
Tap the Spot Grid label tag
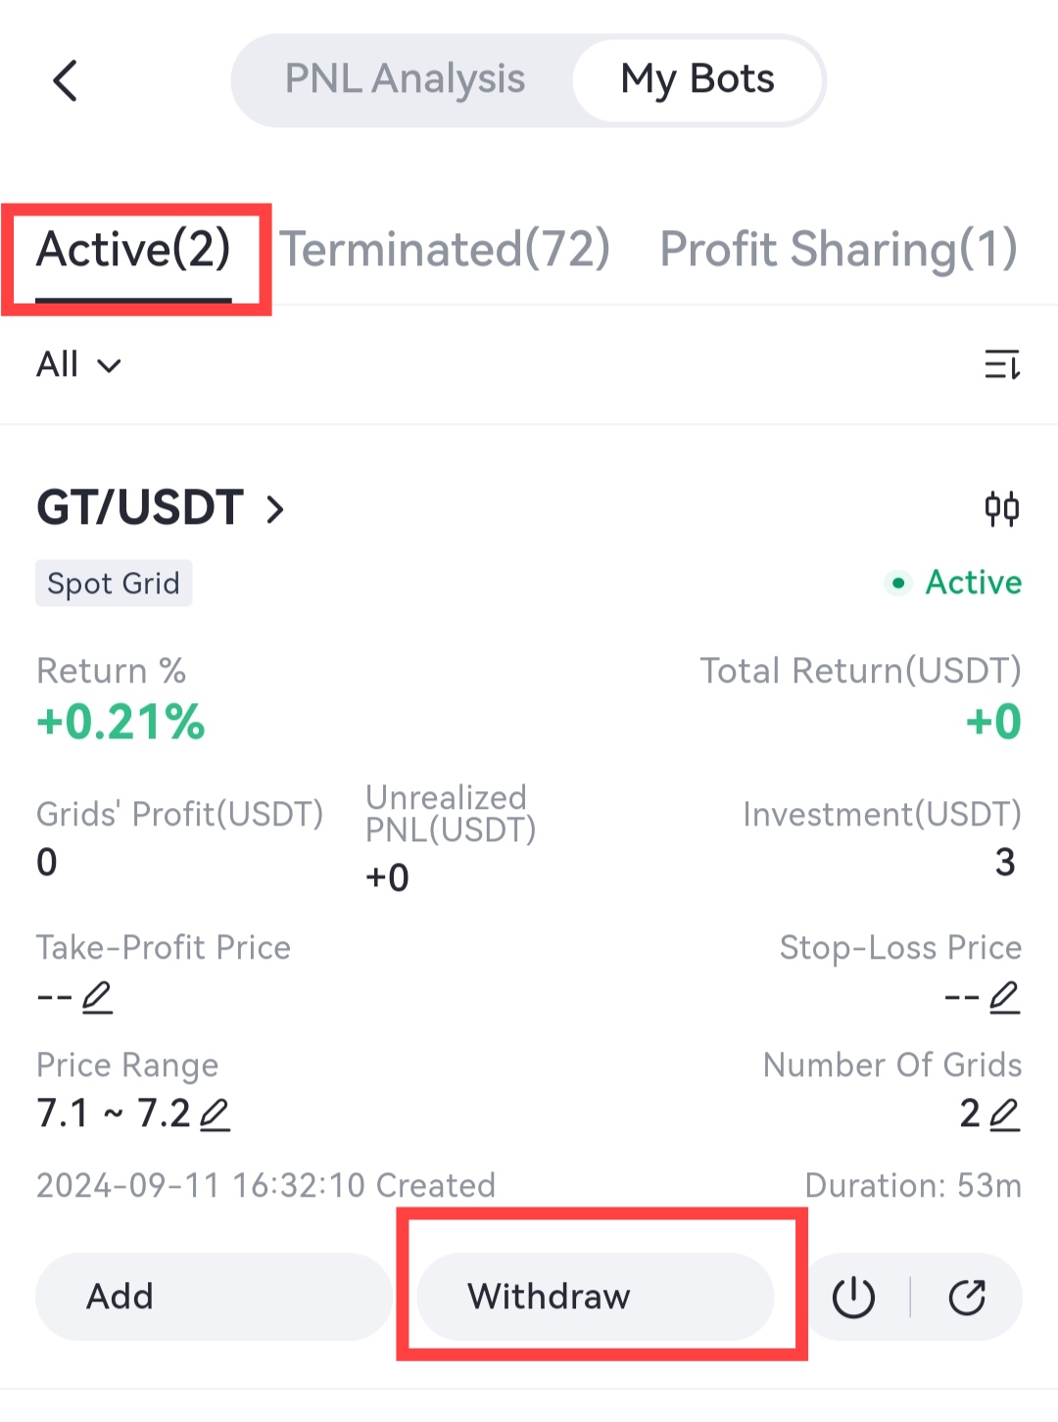click(114, 584)
